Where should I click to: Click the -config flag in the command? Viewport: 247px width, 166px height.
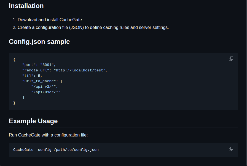point(44,150)
